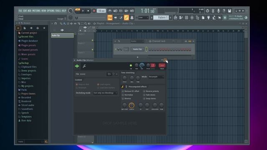Open the OPTIONS menu
This screenshot has width=267, height=150.
tap(50, 11)
